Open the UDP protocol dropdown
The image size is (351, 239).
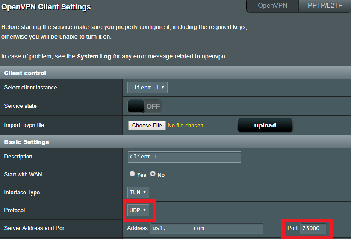[138, 210]
